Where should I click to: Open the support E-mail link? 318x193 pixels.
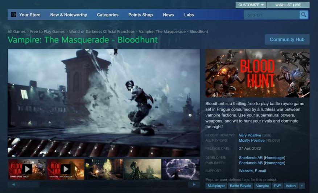(260, 171)
